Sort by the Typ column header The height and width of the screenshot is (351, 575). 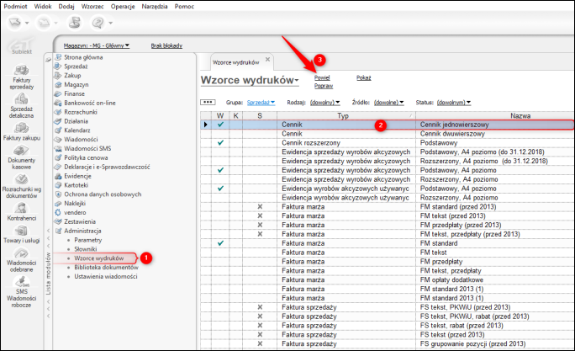coord(346,115)
